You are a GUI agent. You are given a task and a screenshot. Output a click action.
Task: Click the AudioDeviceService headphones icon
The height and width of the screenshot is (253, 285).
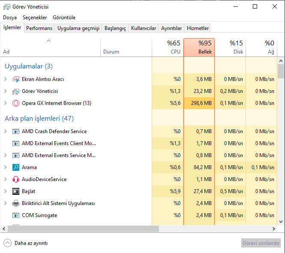click(x=16, y=179)
